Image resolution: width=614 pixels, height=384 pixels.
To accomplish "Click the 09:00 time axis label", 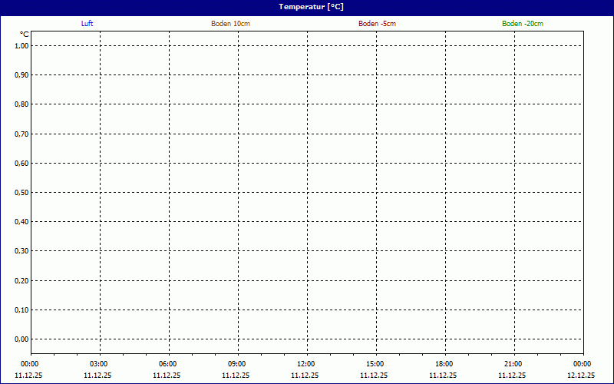I will 237,364.
